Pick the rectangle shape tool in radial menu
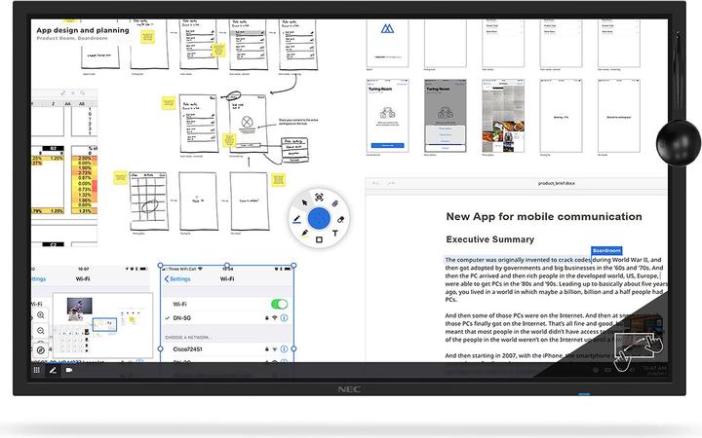 [319, 240]
